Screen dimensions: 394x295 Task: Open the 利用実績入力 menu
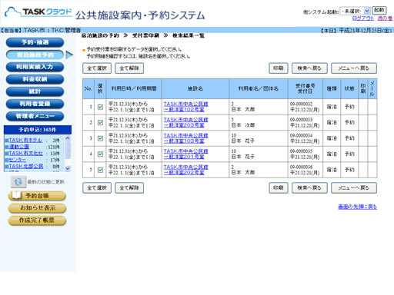click(35, 67)
